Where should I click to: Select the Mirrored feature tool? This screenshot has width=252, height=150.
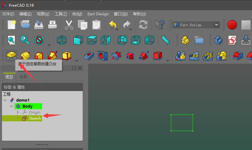click(180, 56)
